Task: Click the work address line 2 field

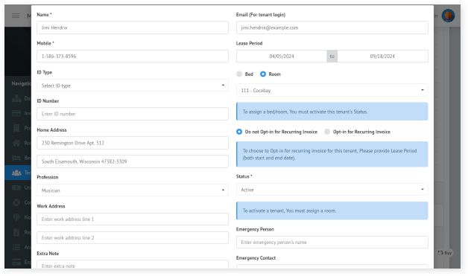Action: point(133,237)
